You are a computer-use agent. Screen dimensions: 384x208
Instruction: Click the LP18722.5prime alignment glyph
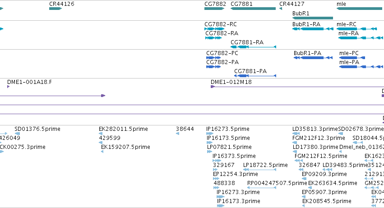pyautogui.click(x=259, y=170)
